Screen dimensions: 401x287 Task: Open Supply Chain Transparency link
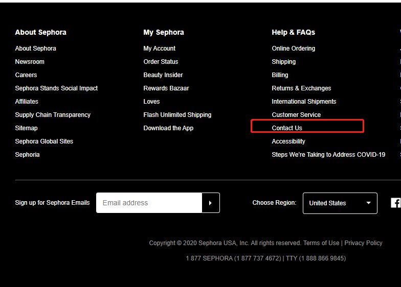click(53, 115)
